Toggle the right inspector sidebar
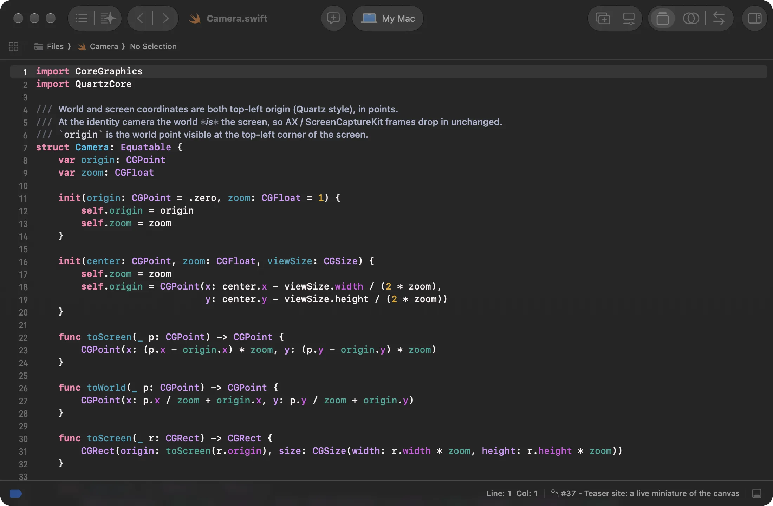The image size is (773, 506). tap(755, 18)
